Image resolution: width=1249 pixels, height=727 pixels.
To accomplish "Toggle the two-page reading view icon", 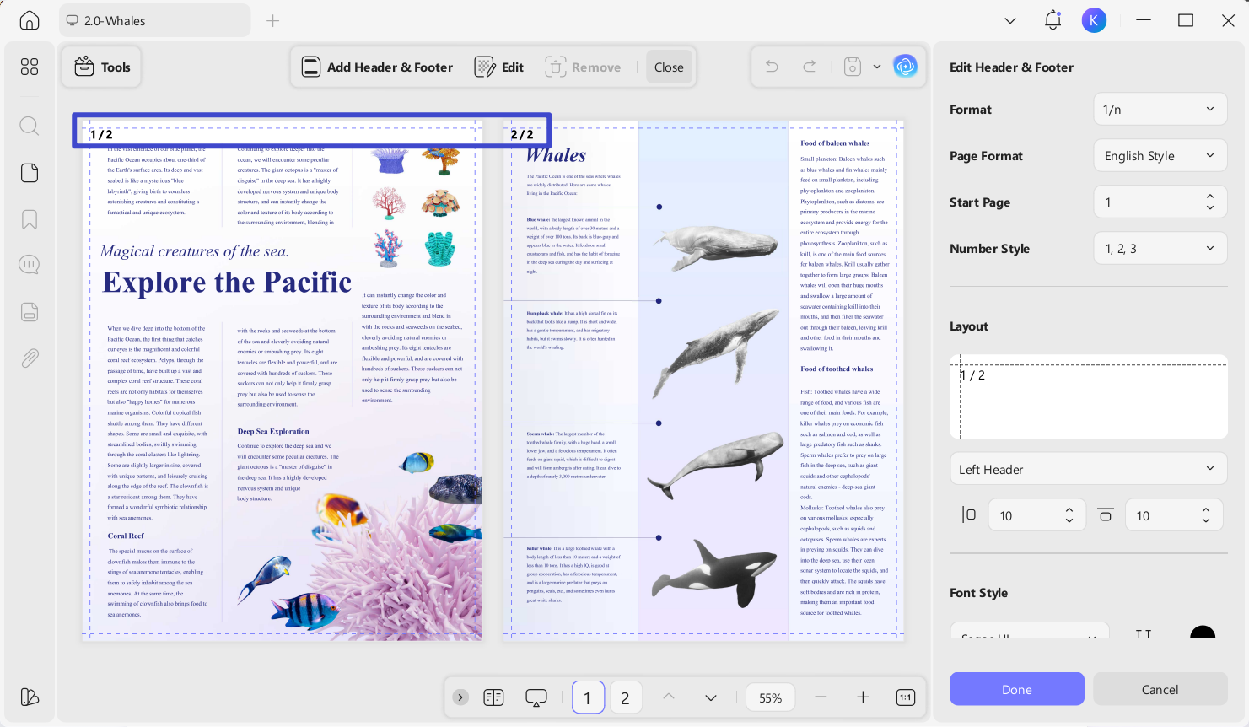I will pyautogui.click(x=493, y=697).
